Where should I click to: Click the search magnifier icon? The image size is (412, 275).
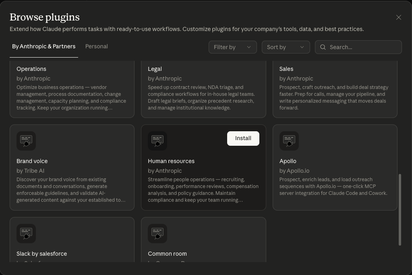323,47
